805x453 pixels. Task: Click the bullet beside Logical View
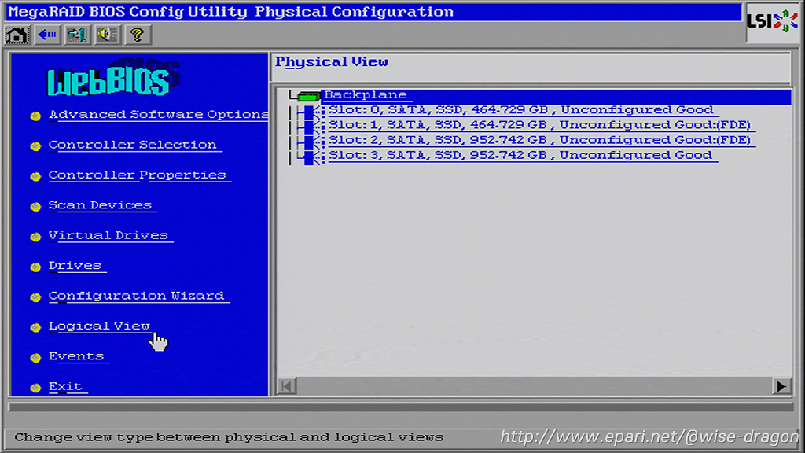(x=35, y=328)
